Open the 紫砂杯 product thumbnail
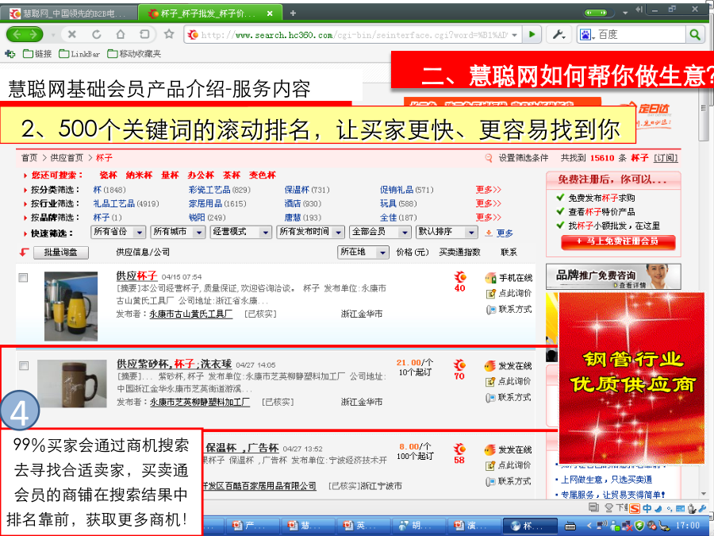This screenshot has height=536, width=714. point(72,384)
